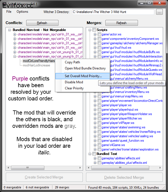Select game\player\r4Player.ws merge
The image size is (168, 192).
pos(118,123)
